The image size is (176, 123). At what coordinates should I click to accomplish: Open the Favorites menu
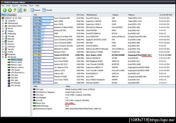(23, 6)
